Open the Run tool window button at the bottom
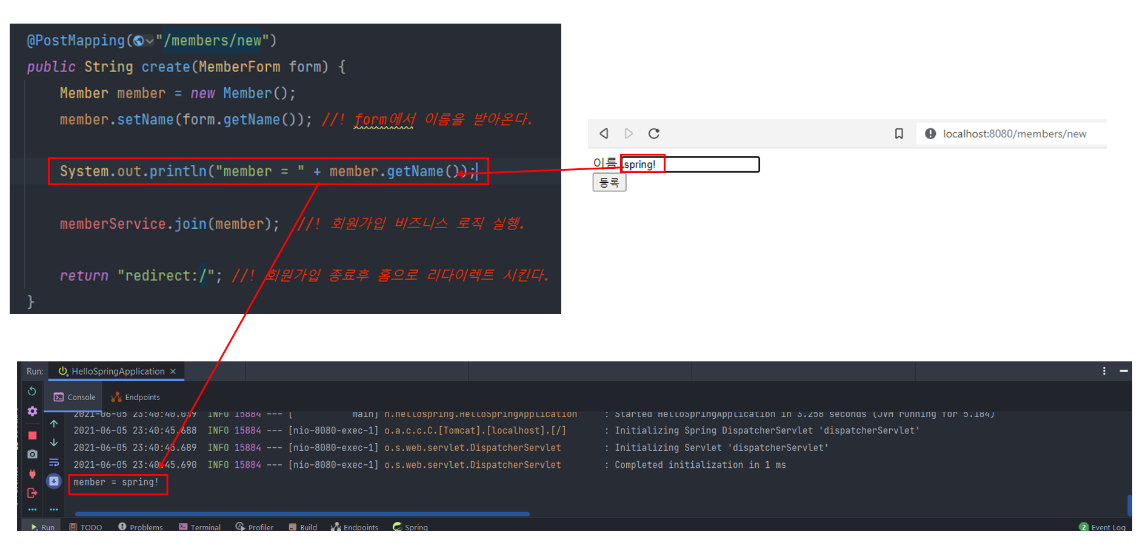Image resolution: width=1148 pixels, height=546 pixels. coord(42,527)
